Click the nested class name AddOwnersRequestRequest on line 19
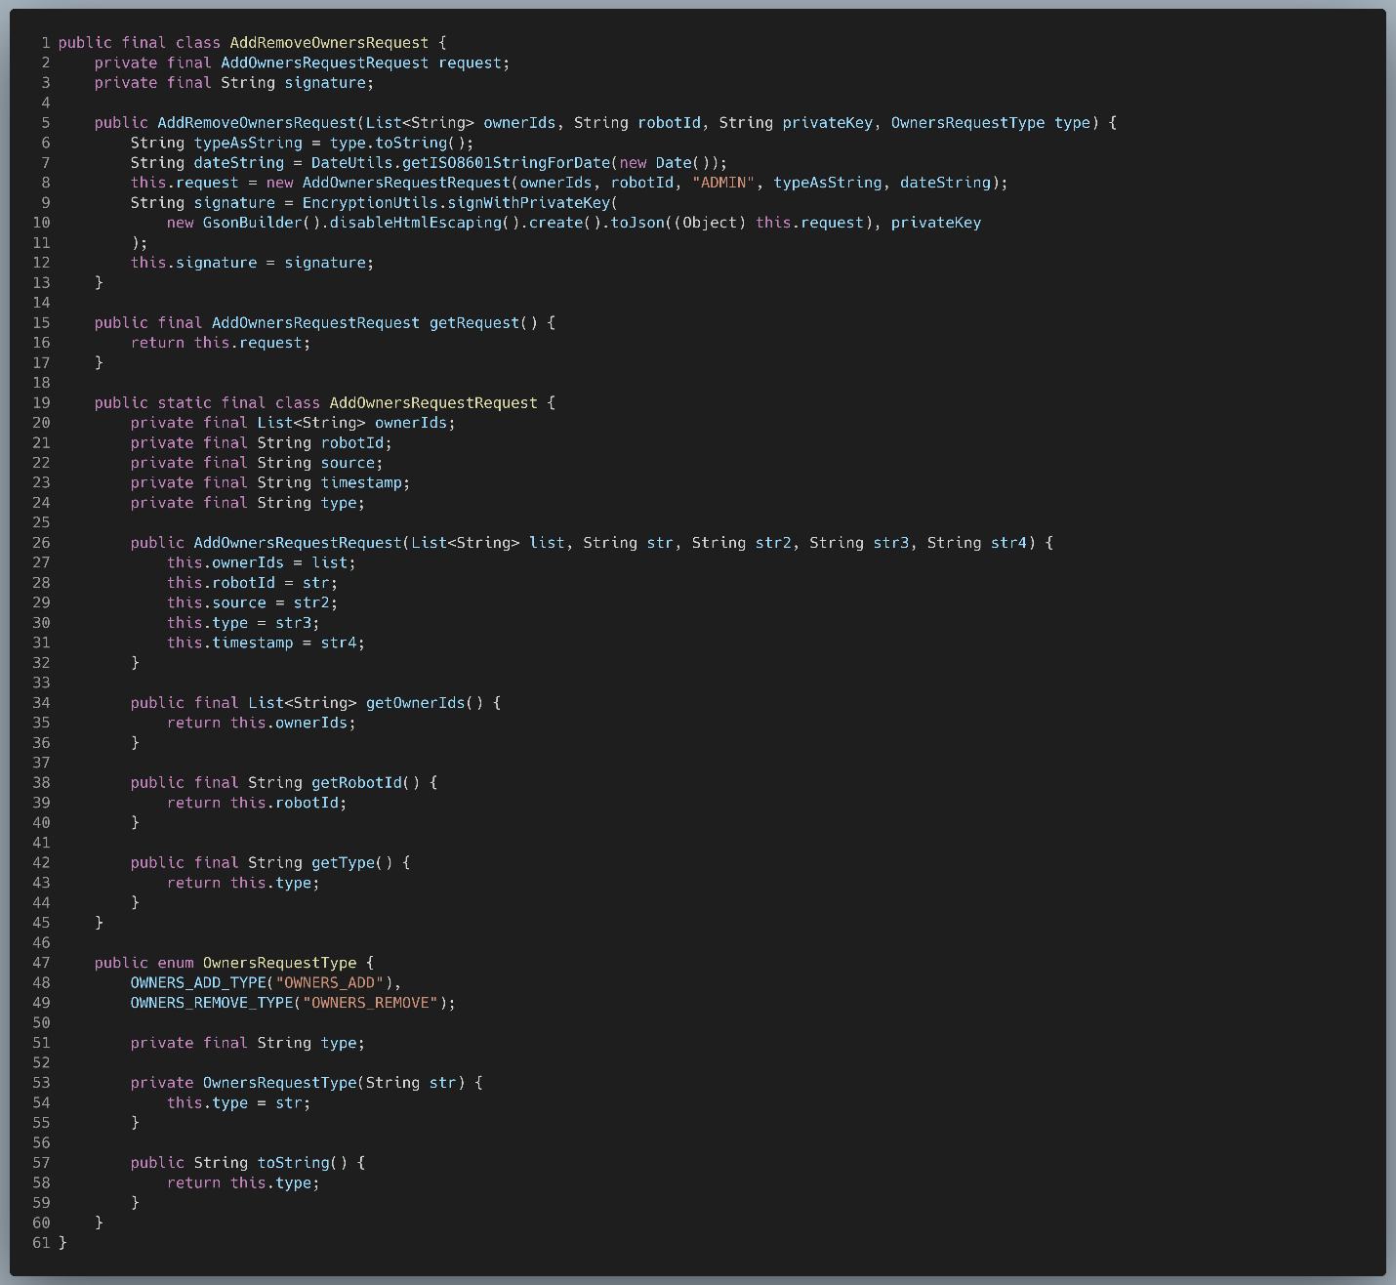 (433, 403)
